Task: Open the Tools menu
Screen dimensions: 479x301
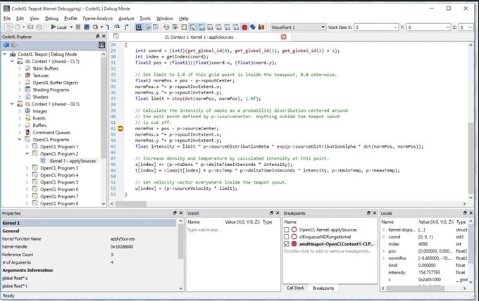Action: click(x=145, y=18)
